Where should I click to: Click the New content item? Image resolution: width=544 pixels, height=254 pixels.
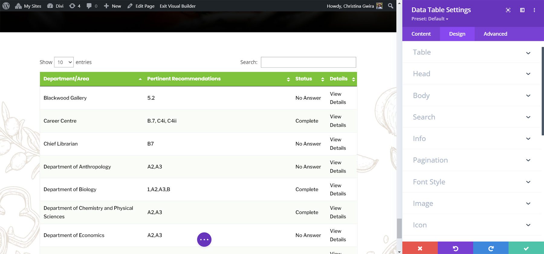112,6
